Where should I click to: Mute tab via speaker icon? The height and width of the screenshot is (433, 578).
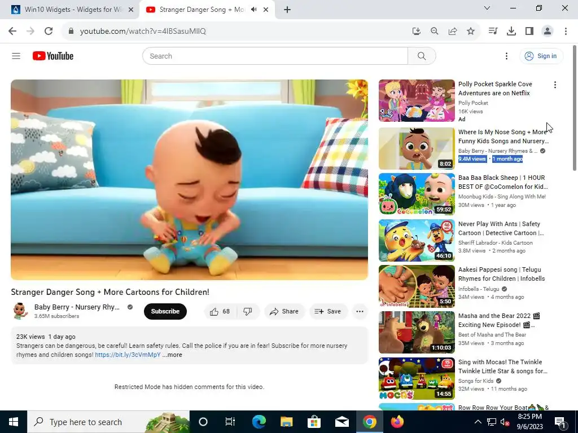(253, 10)
